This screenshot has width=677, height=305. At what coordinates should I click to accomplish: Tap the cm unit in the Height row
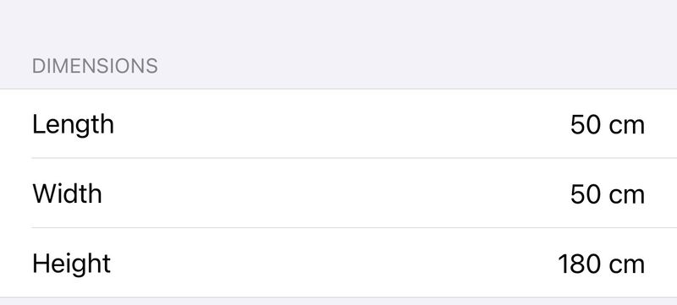click(x=626, y=266)
